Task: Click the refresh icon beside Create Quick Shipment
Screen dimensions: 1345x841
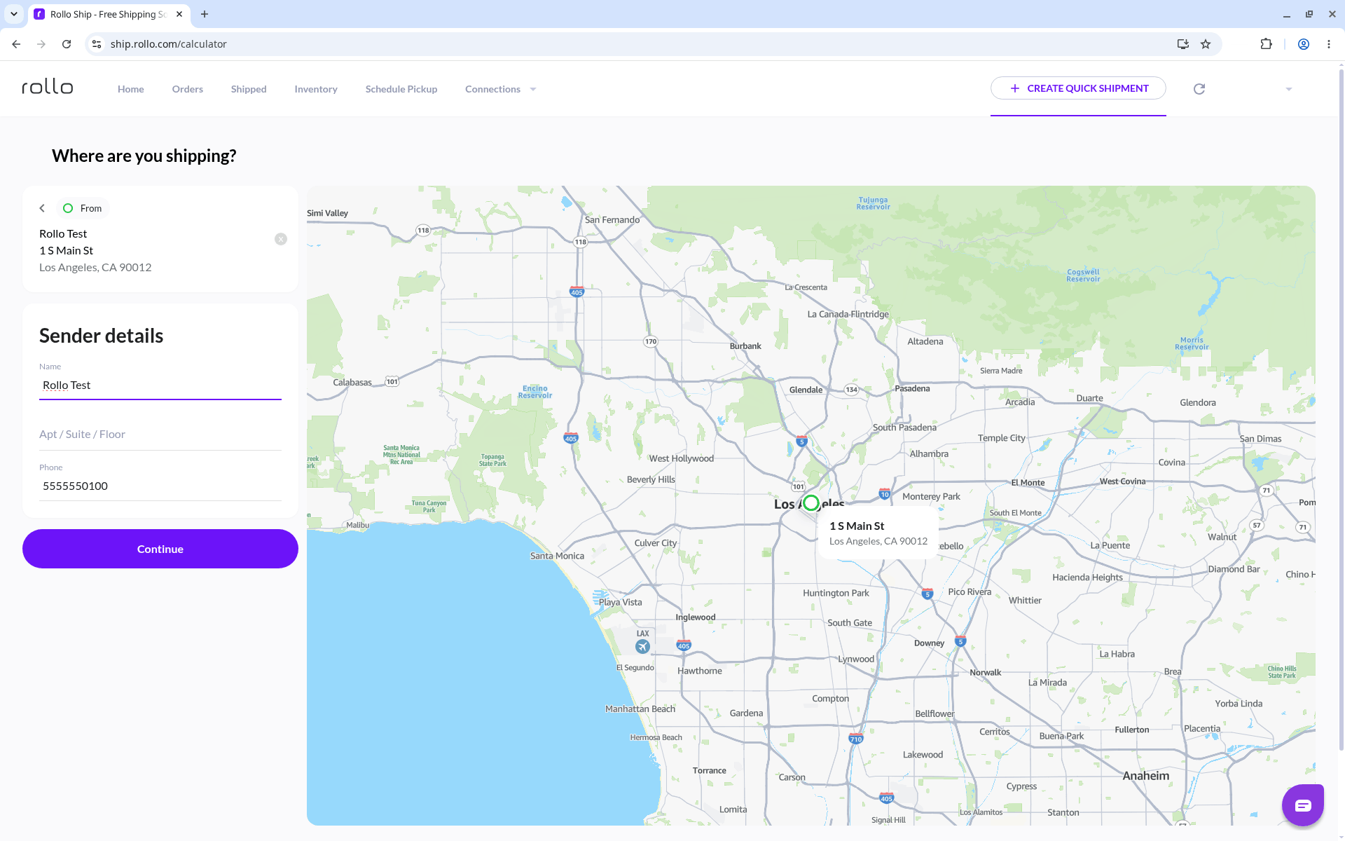Action: (1199, 89)
